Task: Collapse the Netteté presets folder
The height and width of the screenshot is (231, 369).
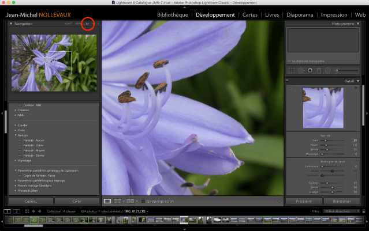Action: (x=16, y=135)
